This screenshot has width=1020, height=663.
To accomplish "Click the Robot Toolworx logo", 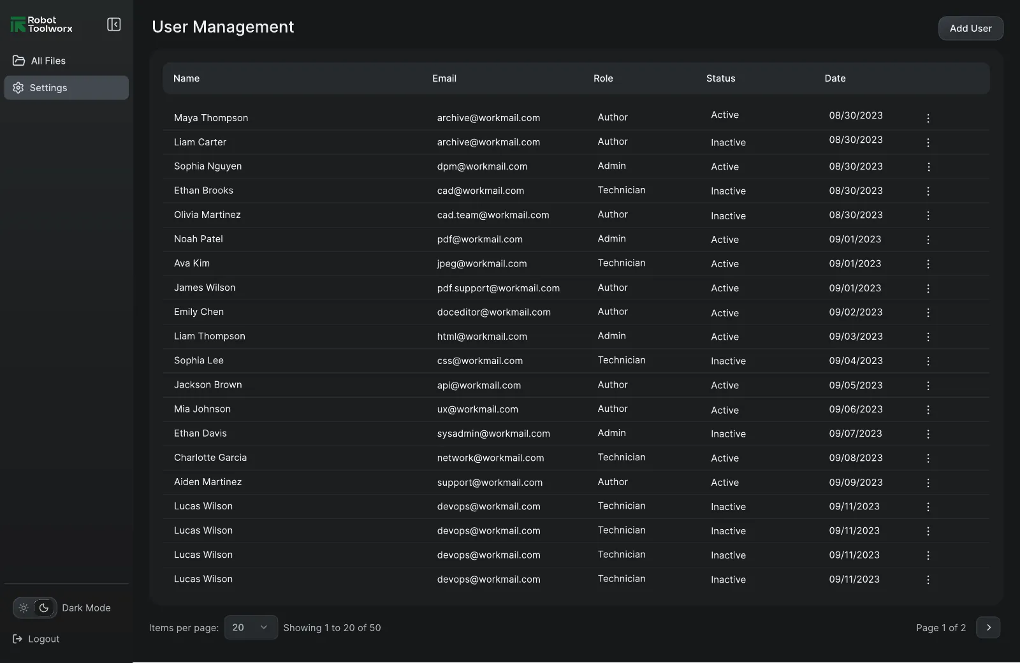I will coord(41,24).
